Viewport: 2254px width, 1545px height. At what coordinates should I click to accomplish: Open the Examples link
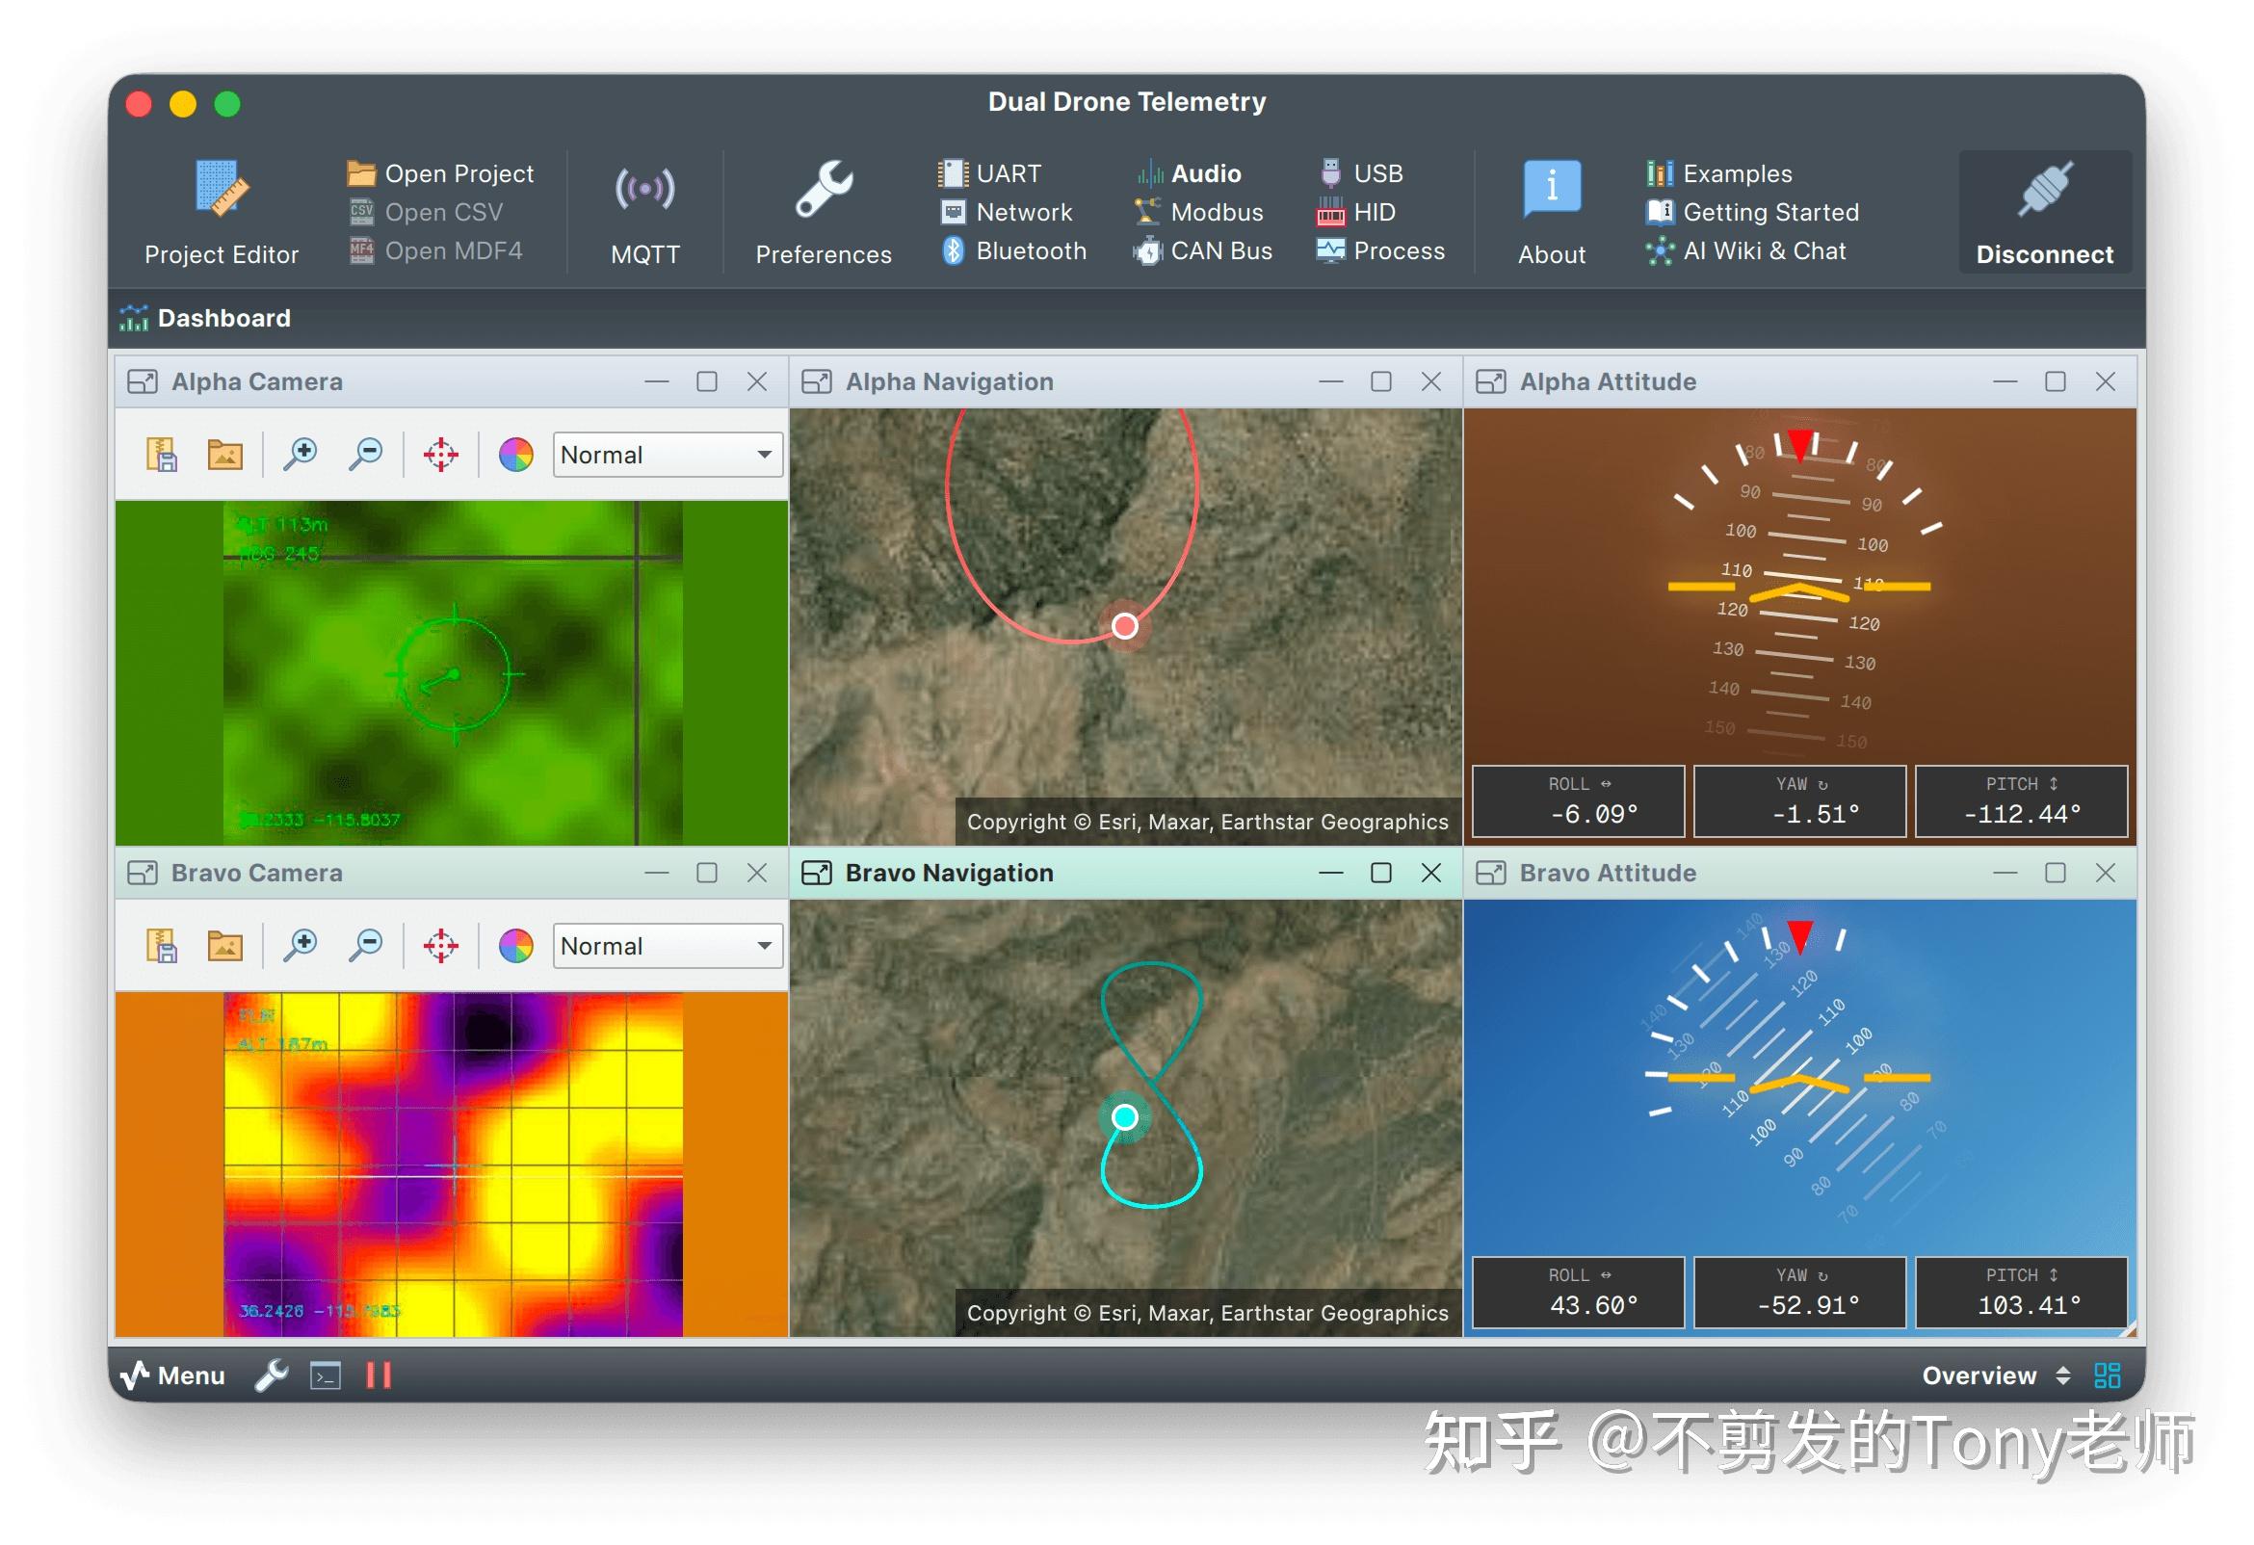(x=1718, y=173)
